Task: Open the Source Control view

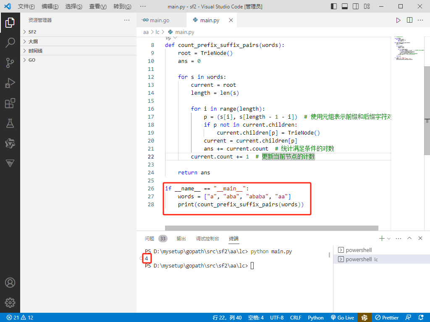Action: point(10,63)
